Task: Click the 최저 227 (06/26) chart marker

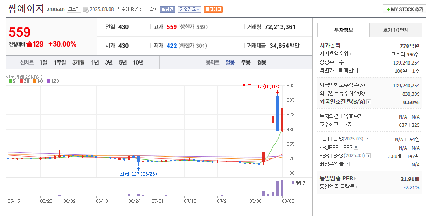Action: [138, 173]
